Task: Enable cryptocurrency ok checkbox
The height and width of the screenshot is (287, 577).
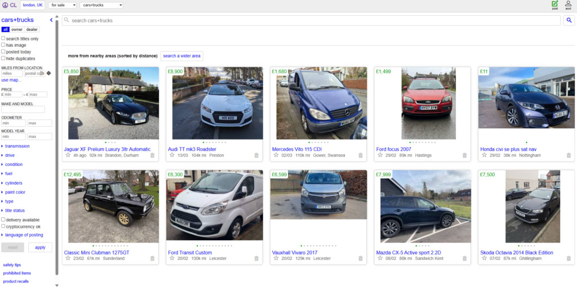Action: click(3, 226)
